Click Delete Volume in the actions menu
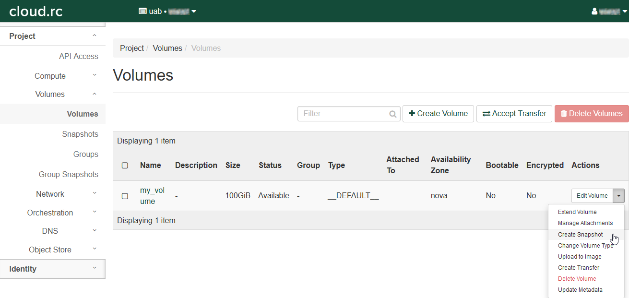 click(577, 279)
